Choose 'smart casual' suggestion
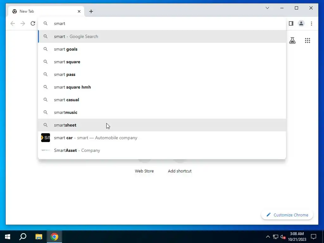This screenshot has width=324, height=243. tap(162, 100)
